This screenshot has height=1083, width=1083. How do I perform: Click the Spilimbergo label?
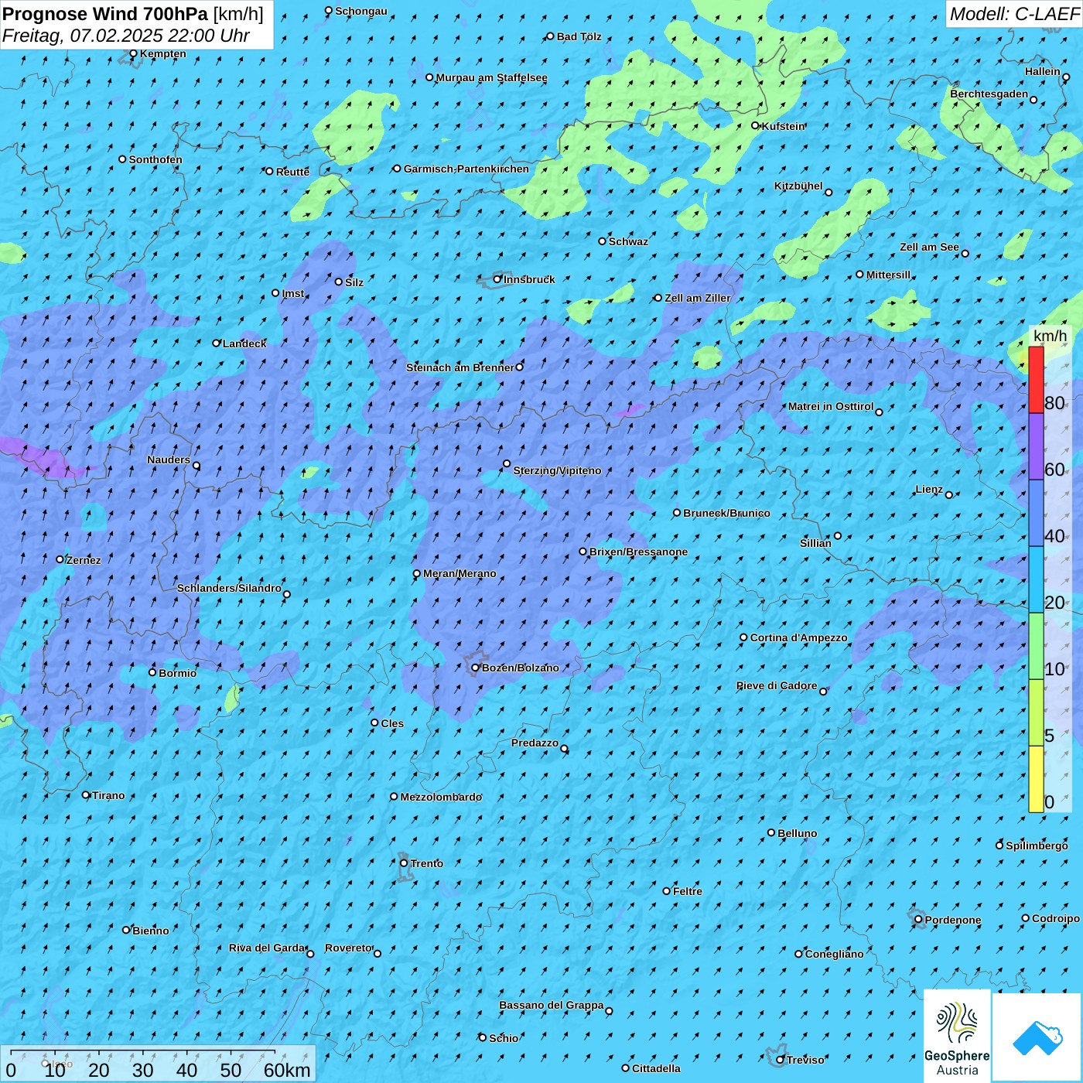(1037, 846)
